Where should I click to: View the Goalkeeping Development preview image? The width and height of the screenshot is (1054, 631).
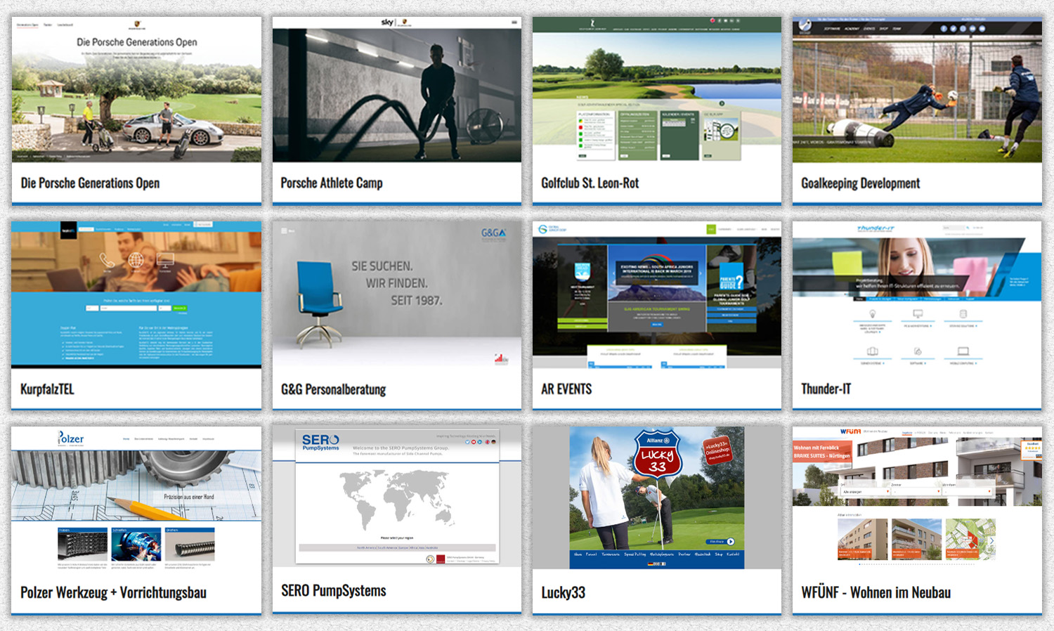(x=917, y=90)
